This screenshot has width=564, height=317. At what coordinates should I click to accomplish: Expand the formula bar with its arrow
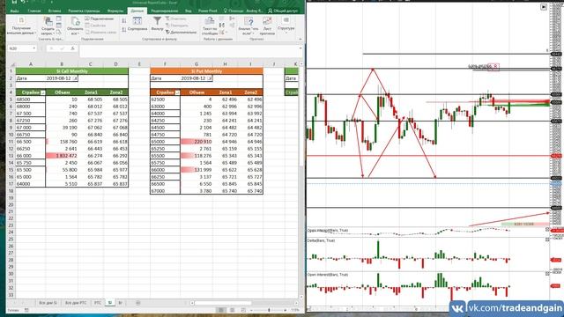[301, 48]
